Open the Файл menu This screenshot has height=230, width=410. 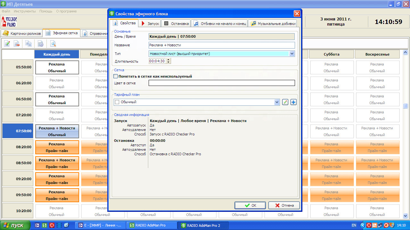coord(6,11)
